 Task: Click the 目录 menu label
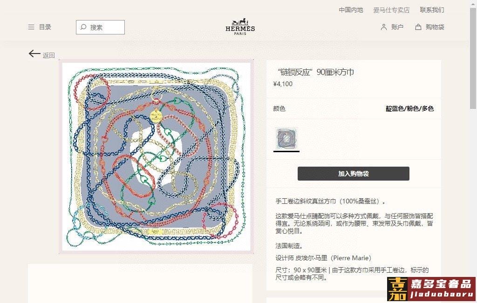coord(45,27)
